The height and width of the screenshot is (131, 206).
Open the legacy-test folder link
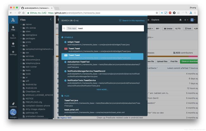[66, 117]
